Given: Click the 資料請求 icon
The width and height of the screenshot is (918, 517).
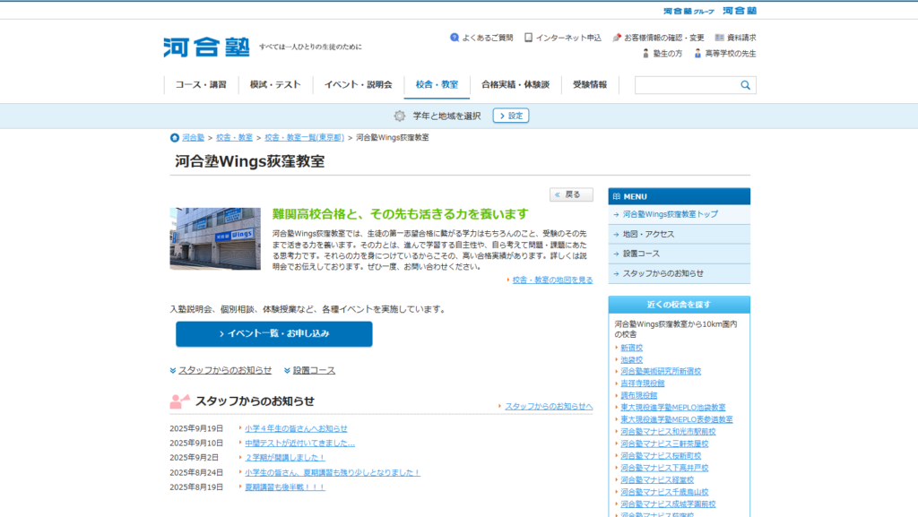Looking at the screenshot, I should [719, 38].
